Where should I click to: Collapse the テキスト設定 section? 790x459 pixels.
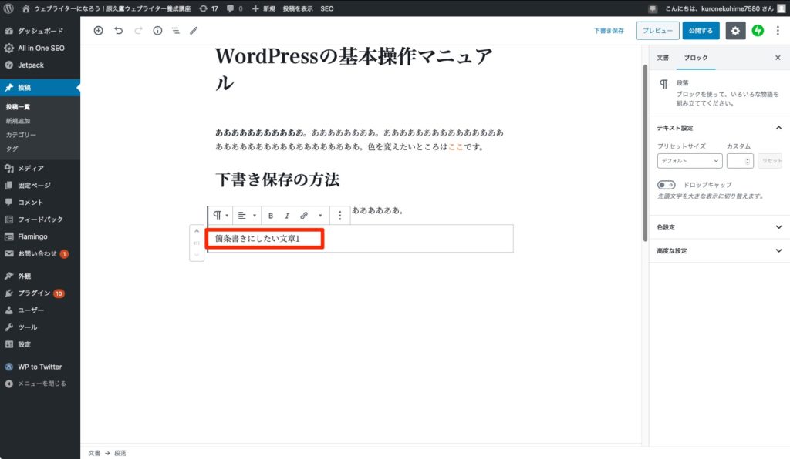click(719, 128)
